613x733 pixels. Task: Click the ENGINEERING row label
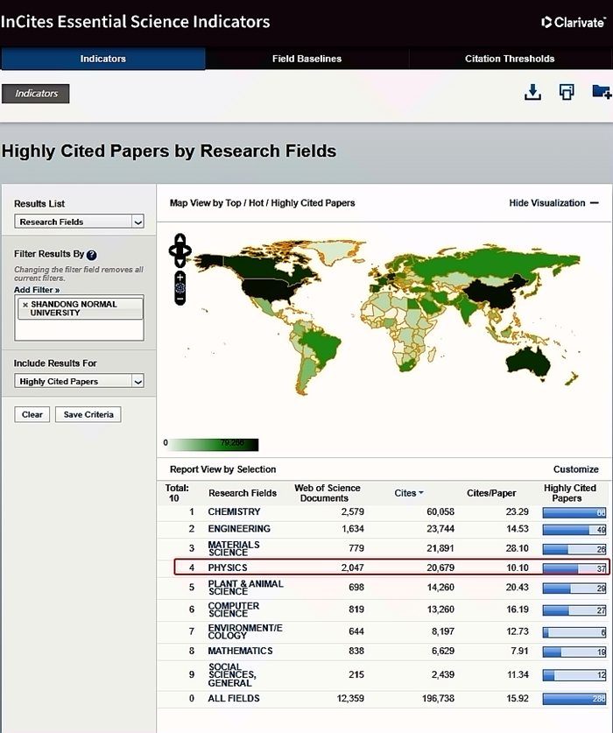(239, 529)
